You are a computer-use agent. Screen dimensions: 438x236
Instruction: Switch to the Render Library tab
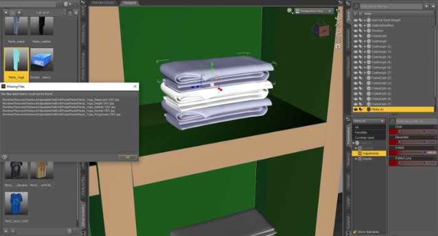click(x=103, y=3)
